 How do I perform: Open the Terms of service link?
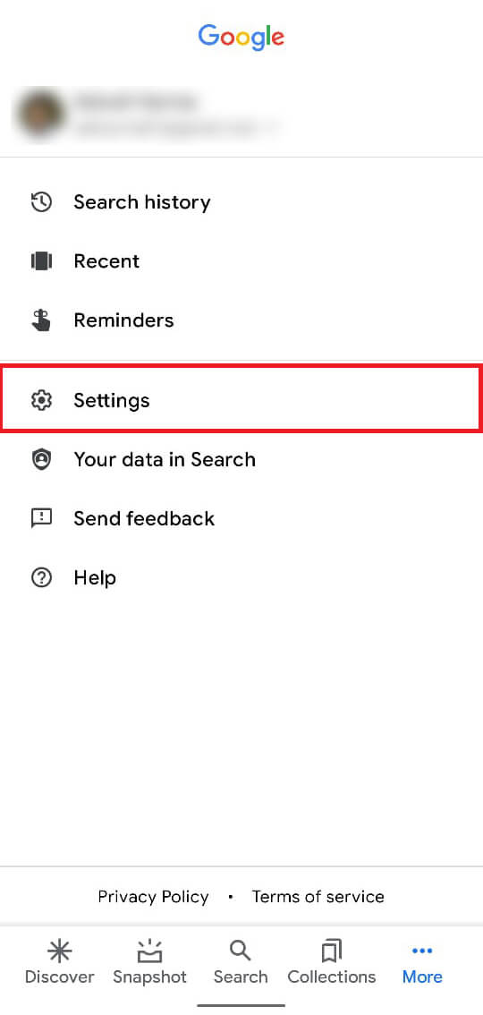[x=318, y=897]
